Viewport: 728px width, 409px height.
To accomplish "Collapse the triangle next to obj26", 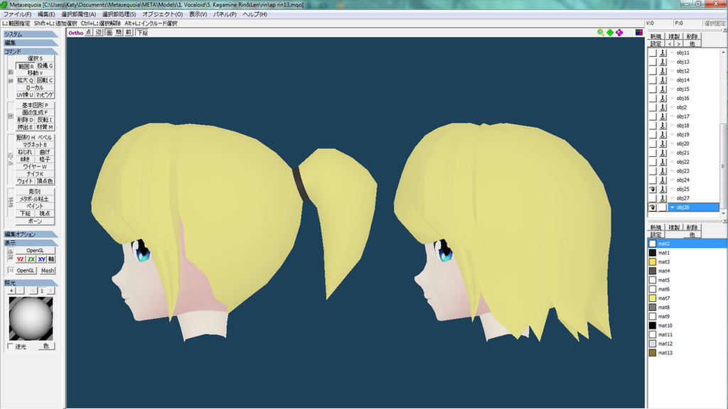I will [x=672, y=207].
